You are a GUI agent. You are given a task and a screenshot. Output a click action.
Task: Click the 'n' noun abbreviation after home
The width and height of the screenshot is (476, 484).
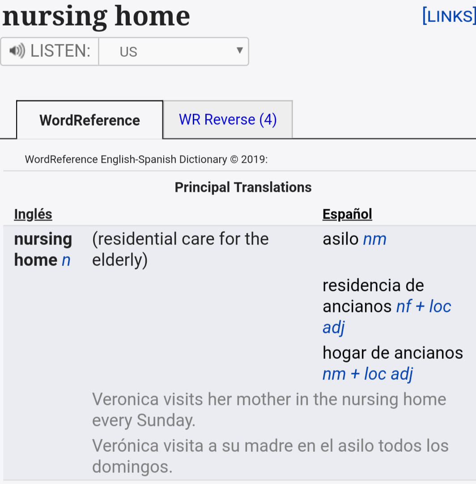coord(66,260)
